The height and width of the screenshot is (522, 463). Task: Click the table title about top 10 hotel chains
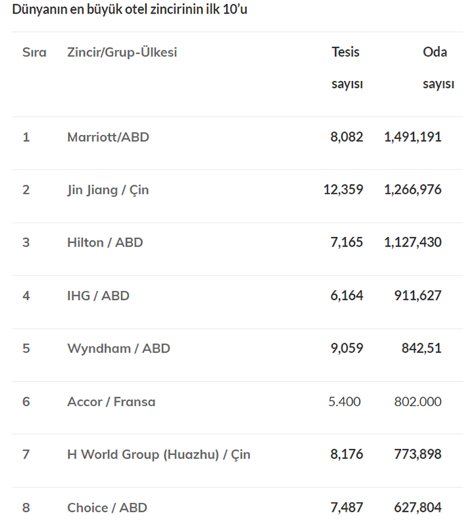[x=129, y=10]
